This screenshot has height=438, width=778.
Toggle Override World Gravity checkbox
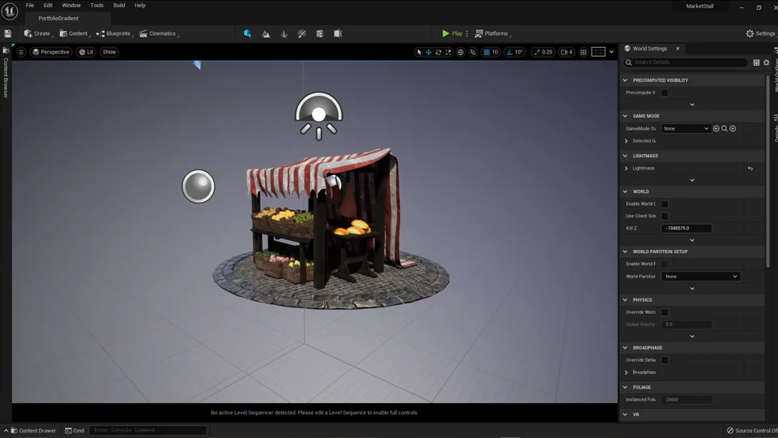point(665,312)
